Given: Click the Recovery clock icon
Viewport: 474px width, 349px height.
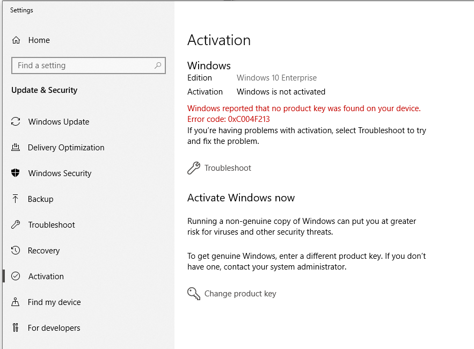Looking at the screenshot, I should point(16,250).
